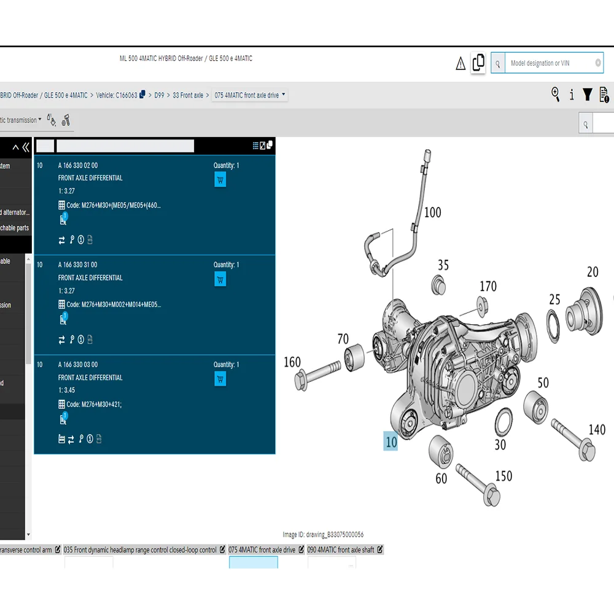Click Vehicle: C166063 breadcrumb
This screenshot has width=614, height=614.
pyautogui.click(x=117, y=95)
